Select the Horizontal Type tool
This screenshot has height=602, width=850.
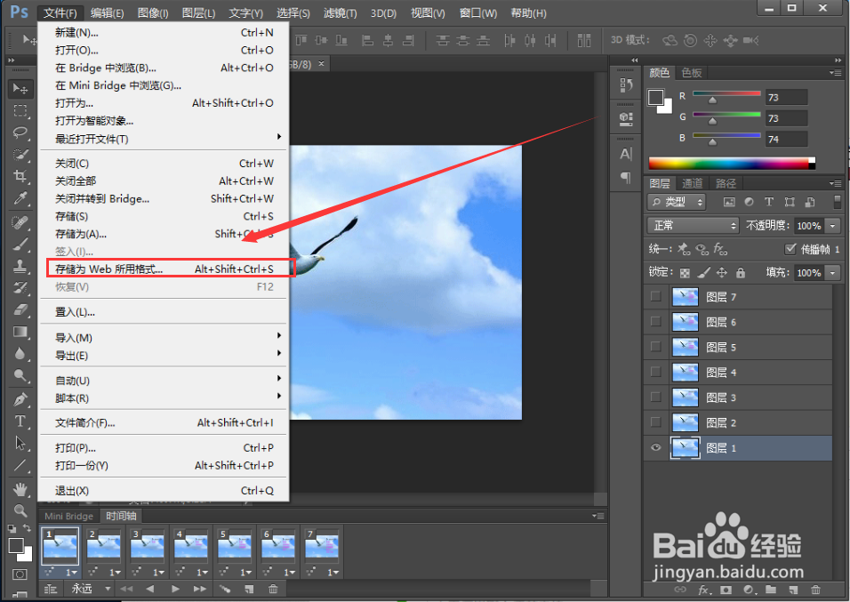coord(20,421)
